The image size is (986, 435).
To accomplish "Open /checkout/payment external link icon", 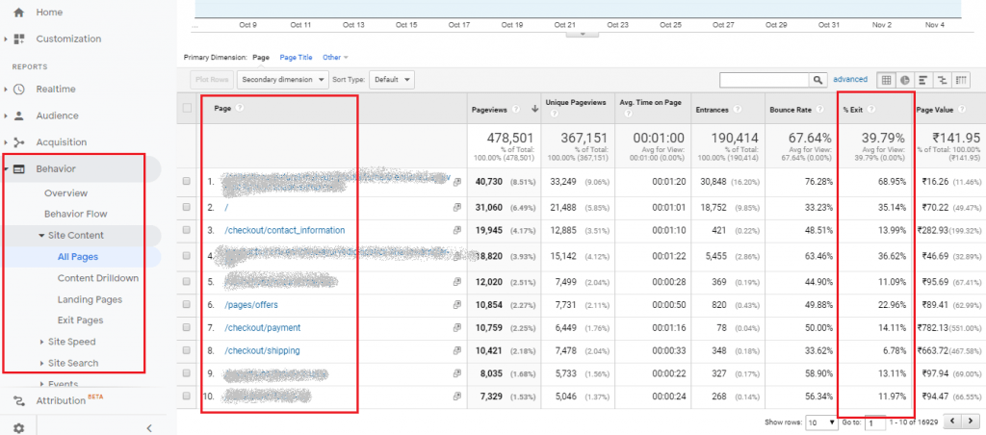I will click(x=457, y=328).
